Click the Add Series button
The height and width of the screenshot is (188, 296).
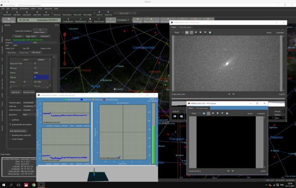coord(15,92)
